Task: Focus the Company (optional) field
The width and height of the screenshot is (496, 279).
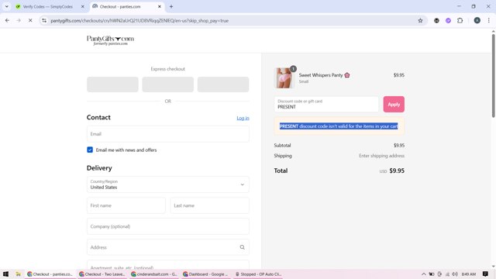Action: 167,226
